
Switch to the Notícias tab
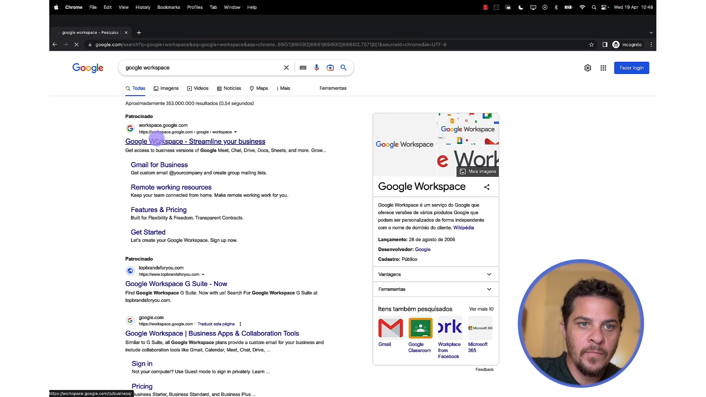coord(229,88)
